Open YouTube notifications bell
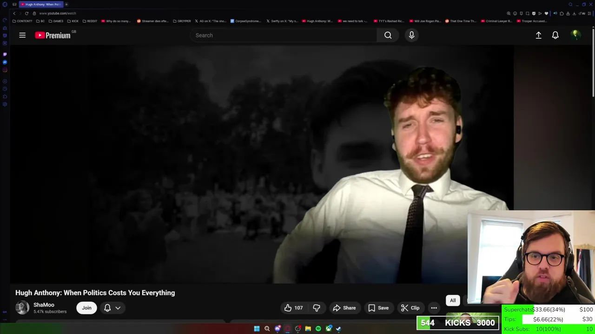The width and height of the screenshot is (595, 334). tap(555, 35)
